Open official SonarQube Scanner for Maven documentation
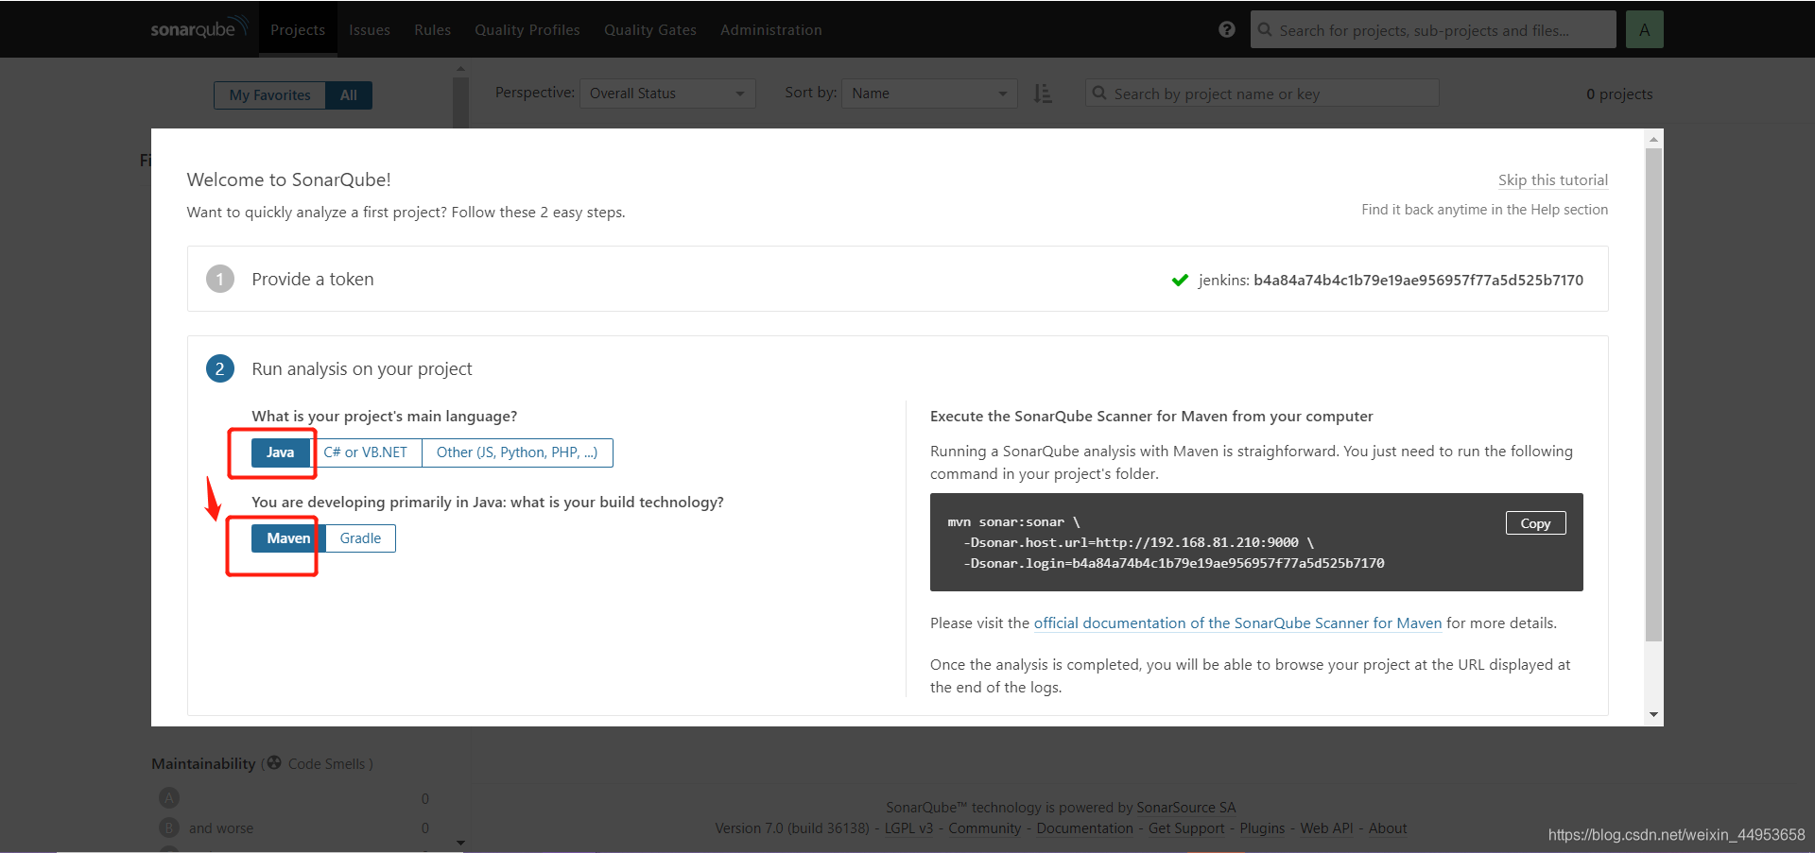Screen dimensions: 1815x853 point(1237,623)
